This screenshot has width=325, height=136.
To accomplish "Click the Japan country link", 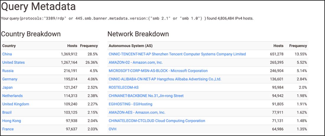I will (7, 87).
